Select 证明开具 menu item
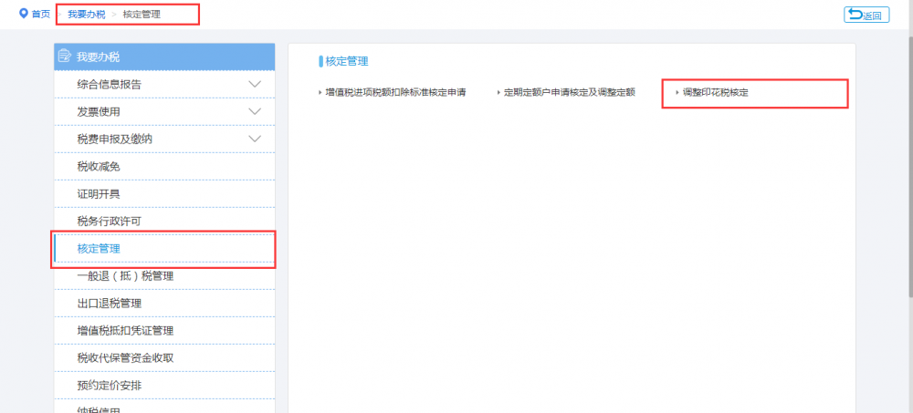 pos(99,193)
